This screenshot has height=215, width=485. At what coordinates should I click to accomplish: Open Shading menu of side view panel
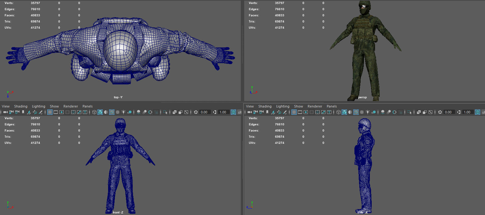coord(265,106)
